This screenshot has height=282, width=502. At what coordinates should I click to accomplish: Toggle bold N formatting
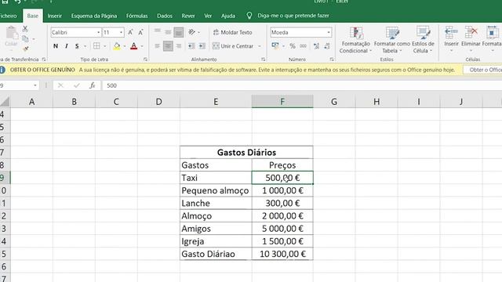[x=56, y=46]
